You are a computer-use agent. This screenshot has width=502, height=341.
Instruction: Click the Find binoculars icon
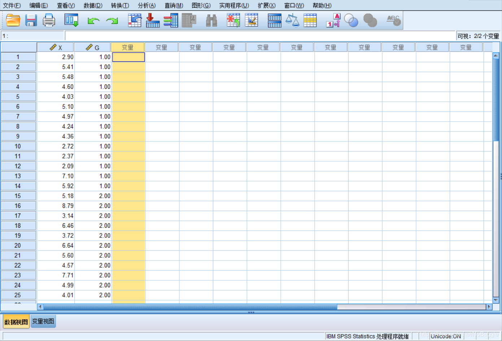pyautogui.click(x=211, y=21)
